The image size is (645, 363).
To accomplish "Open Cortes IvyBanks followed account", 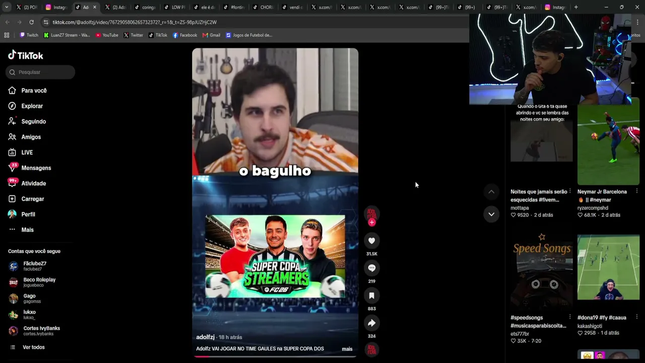I will pos(41,331).
